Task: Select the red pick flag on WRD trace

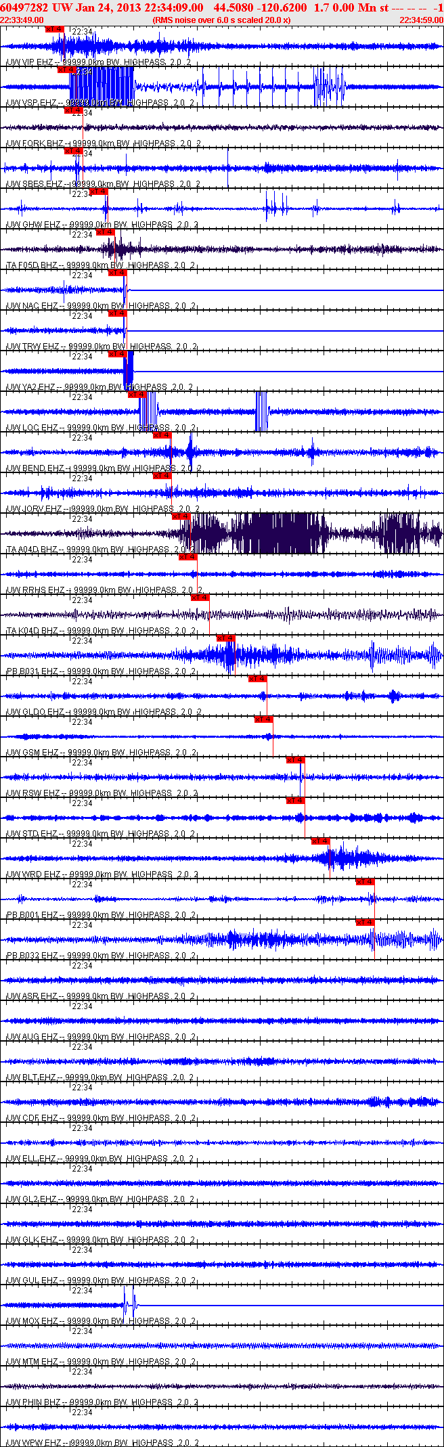Action: click(x=320, y=841)
